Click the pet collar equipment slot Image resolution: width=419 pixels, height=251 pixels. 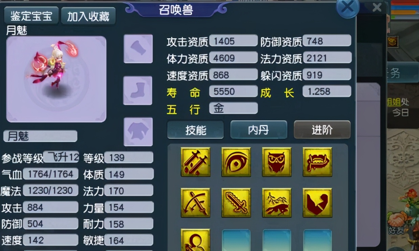(138, 49)
